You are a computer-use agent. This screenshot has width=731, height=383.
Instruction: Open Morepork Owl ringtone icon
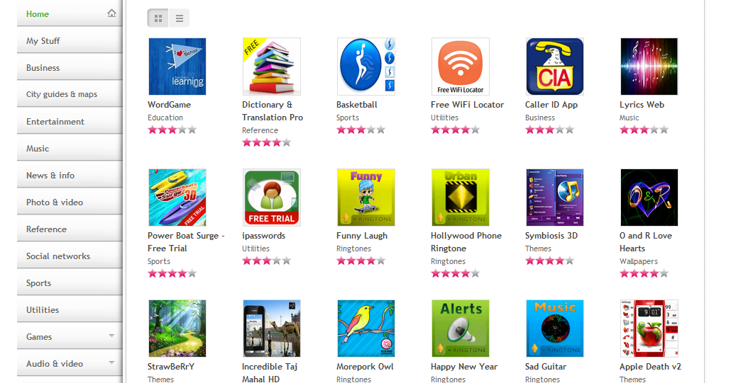(x=366, y=328)
